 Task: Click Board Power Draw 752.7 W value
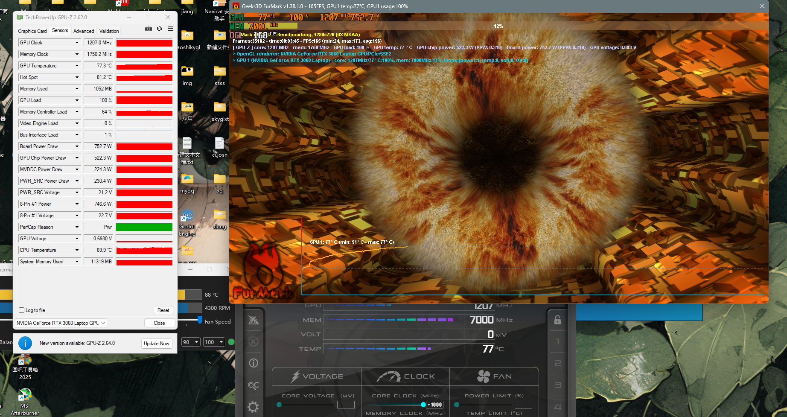coord(98,146)
